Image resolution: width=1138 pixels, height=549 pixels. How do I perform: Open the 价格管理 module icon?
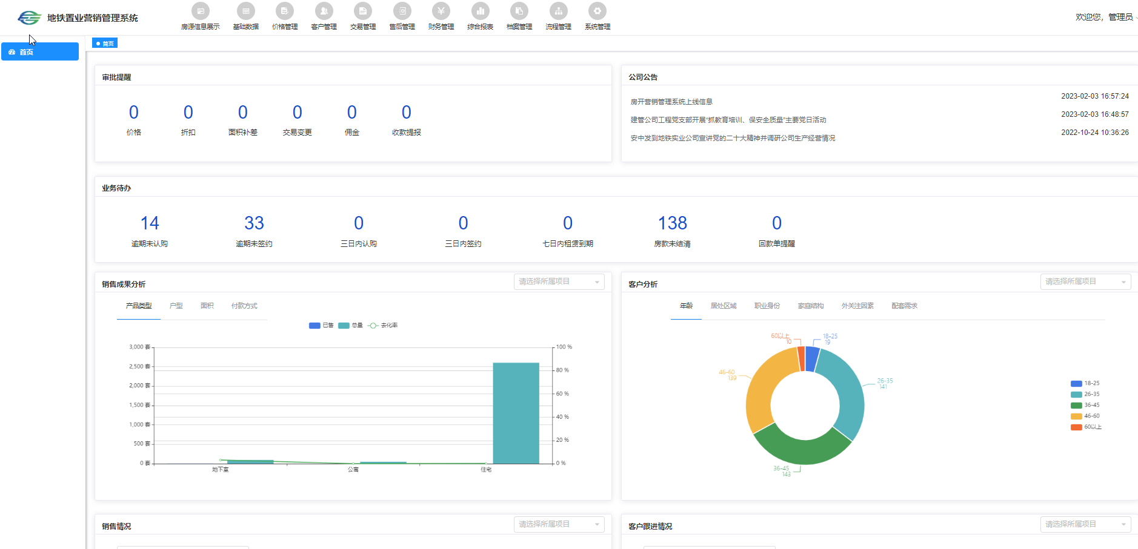tap(284, 11)
